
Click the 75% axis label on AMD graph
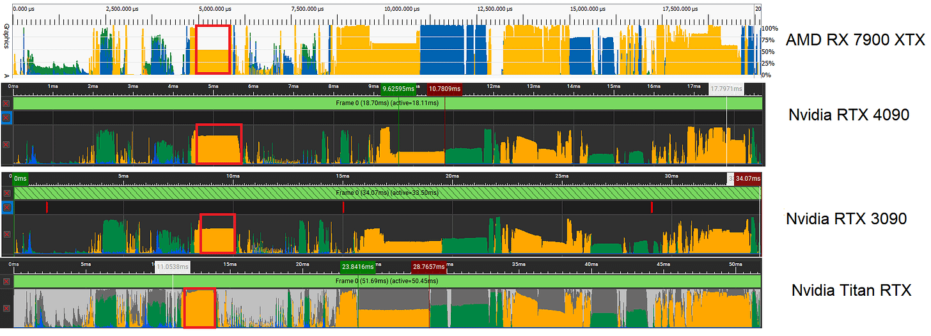tap(769, 40)
